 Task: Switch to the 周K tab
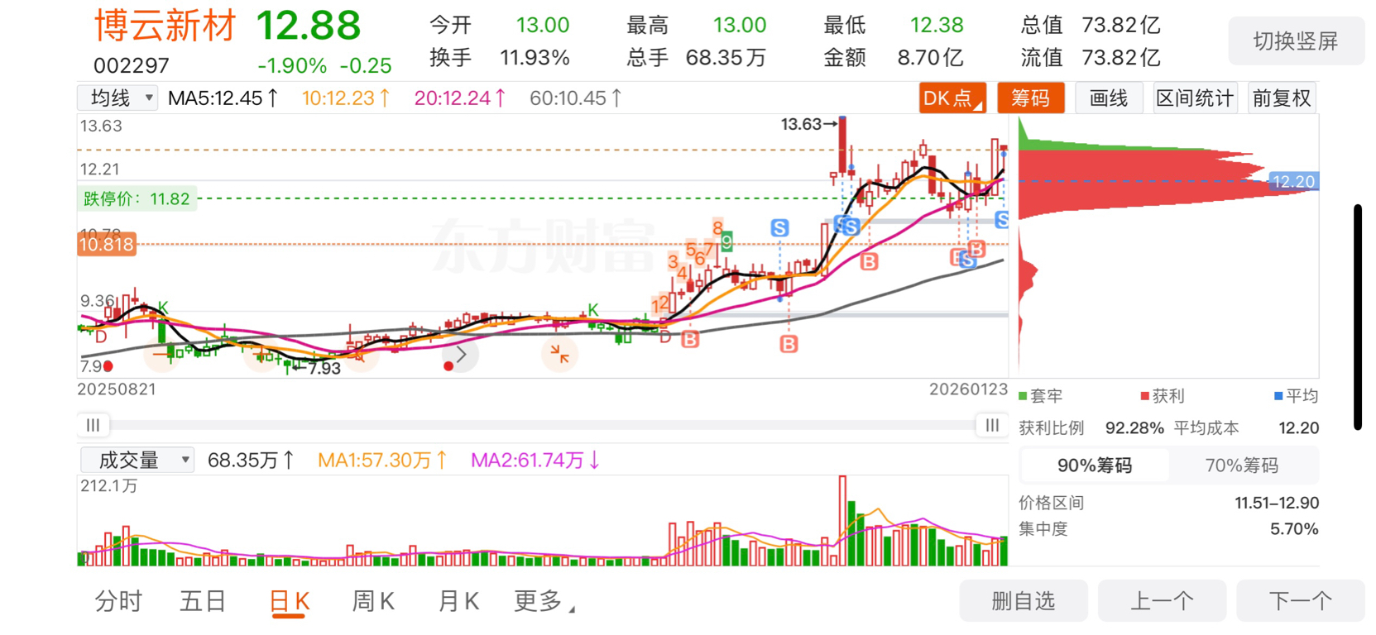[x=373, y=601]
